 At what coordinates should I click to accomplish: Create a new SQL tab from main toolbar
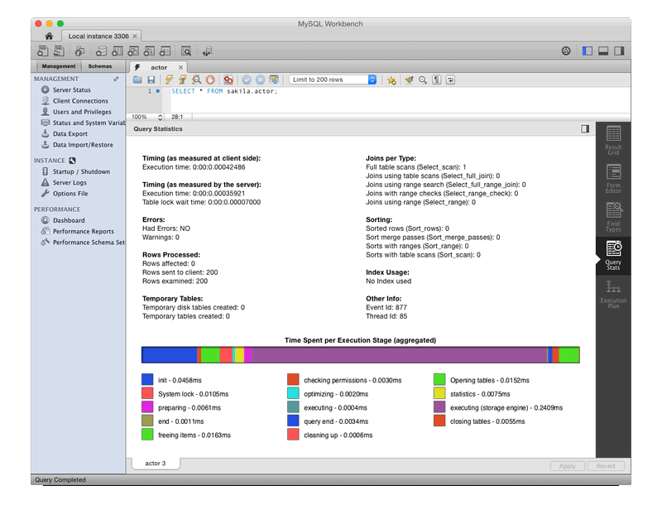point(43,51)
